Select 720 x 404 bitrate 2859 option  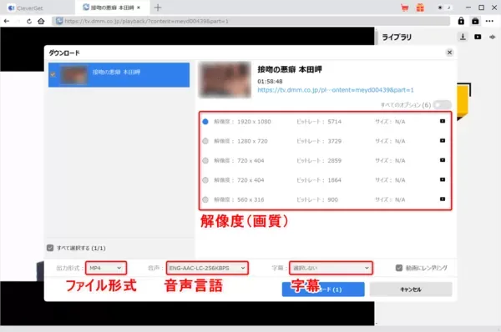point(205,160)
